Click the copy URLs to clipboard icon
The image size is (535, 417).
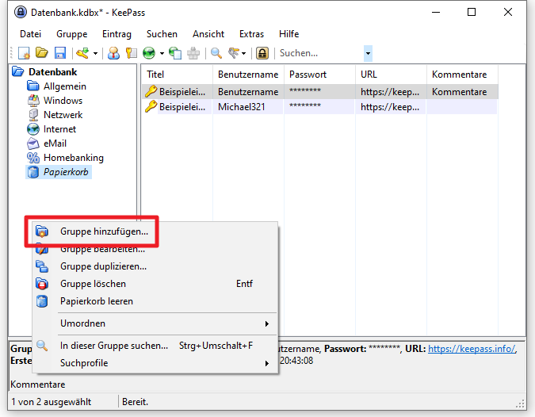175,53
